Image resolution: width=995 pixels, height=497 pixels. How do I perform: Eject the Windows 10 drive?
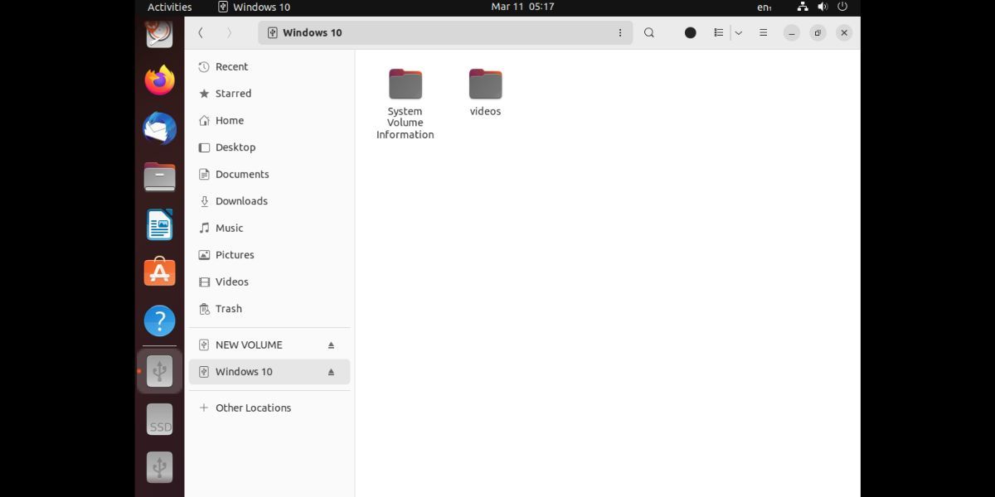point(331,372)
